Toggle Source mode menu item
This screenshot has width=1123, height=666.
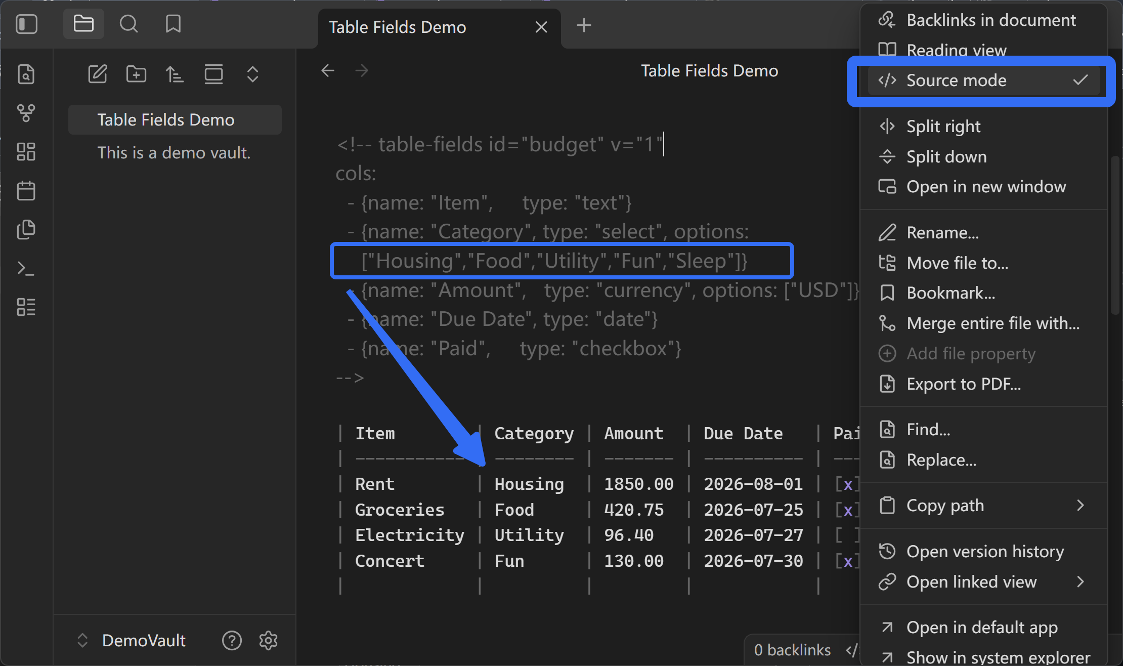click(x=983, y=80)
